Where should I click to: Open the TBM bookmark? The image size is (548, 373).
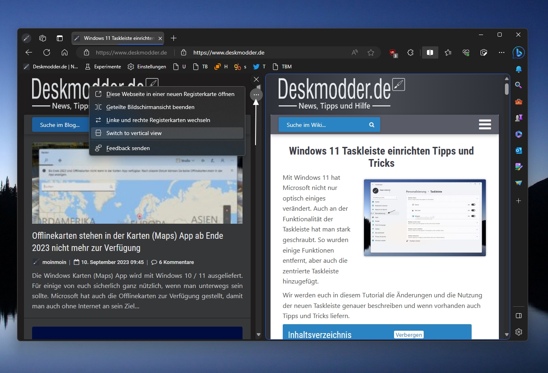[x=282, y=67]
